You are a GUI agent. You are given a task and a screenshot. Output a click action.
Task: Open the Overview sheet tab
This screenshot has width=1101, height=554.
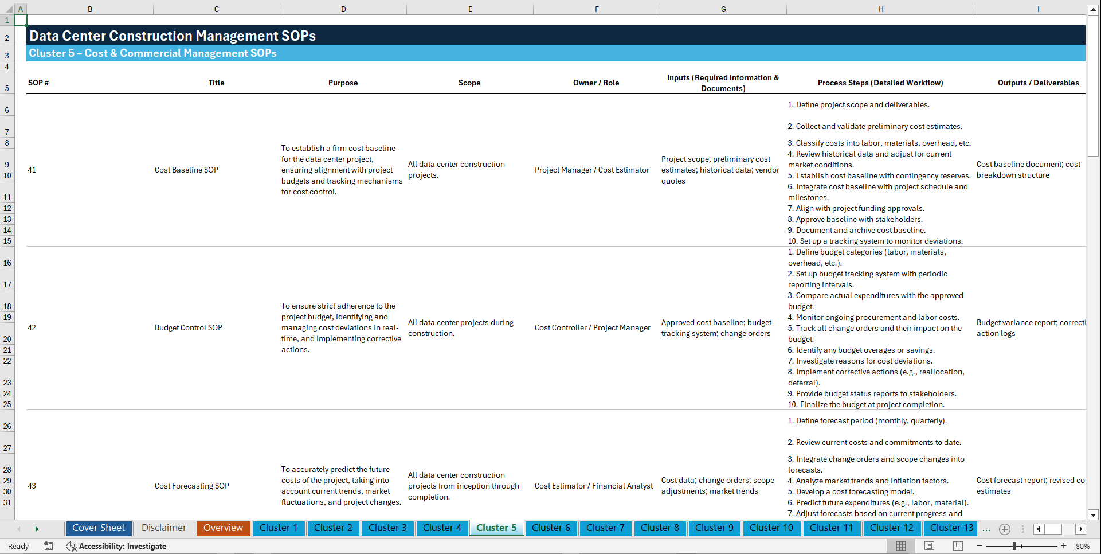[223, 528]
